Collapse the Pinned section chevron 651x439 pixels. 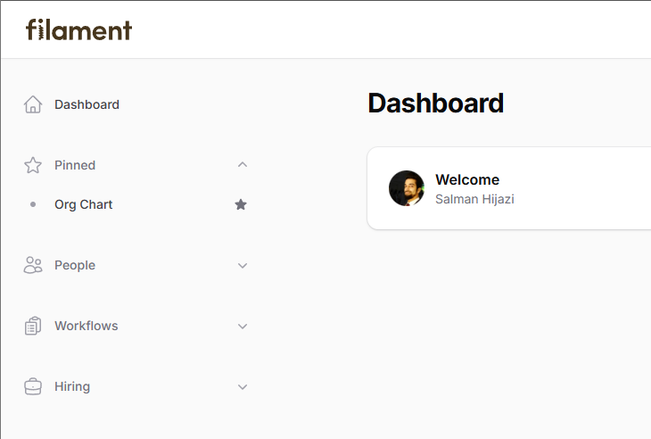pos(243,165)
